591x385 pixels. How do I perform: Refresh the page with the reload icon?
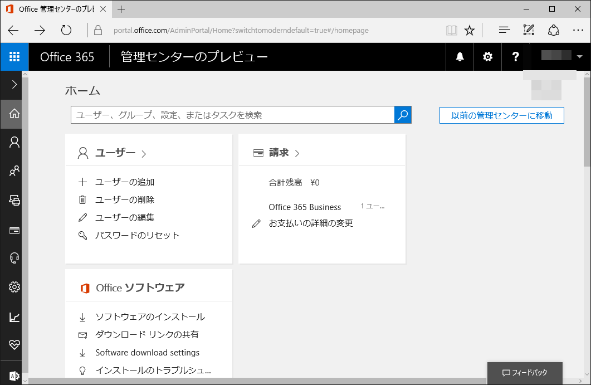coord(66,30)
